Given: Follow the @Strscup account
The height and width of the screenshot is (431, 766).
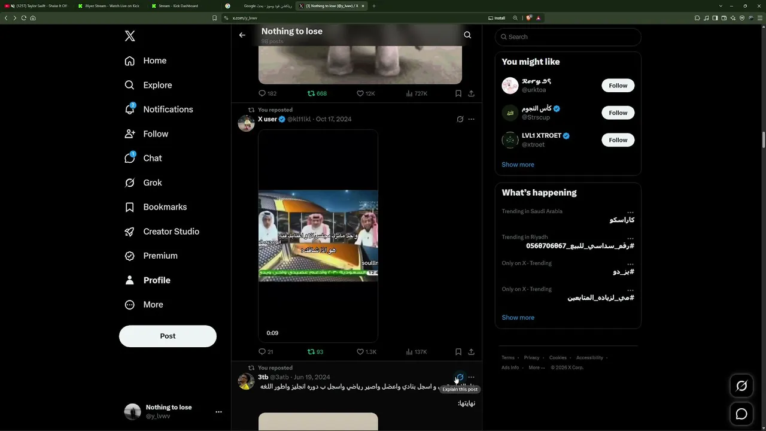Looking at the screenshot, I should (x=618, y=113).
